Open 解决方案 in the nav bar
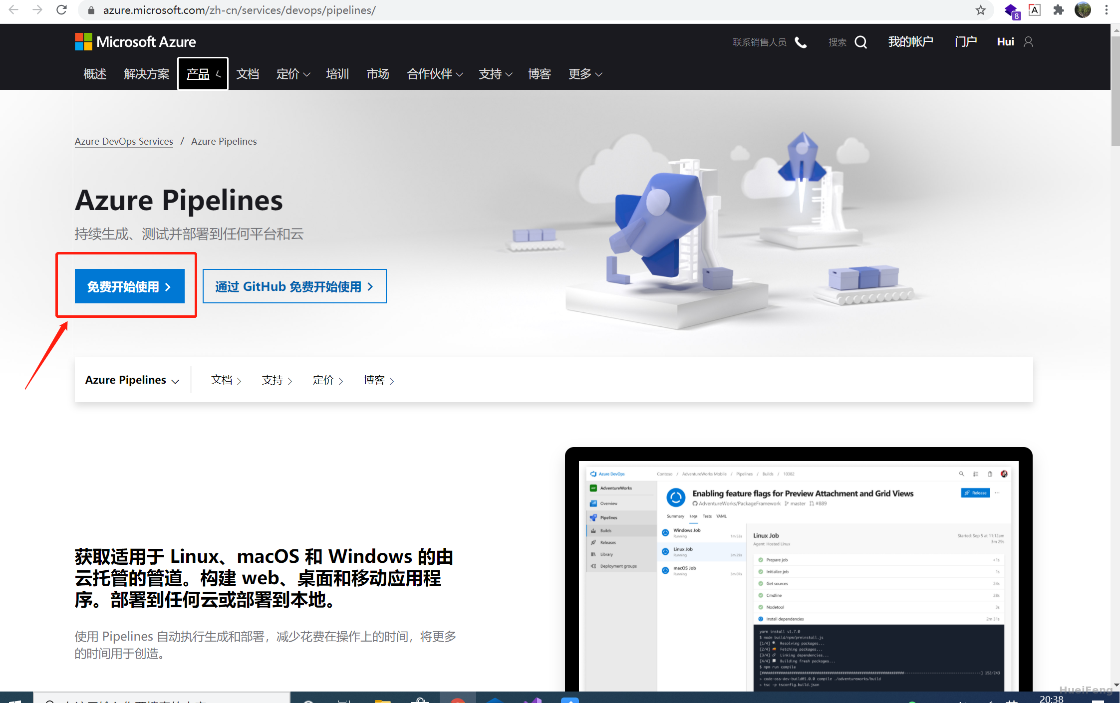Viewport: 1120px width, 703px height. pos(146,74)
